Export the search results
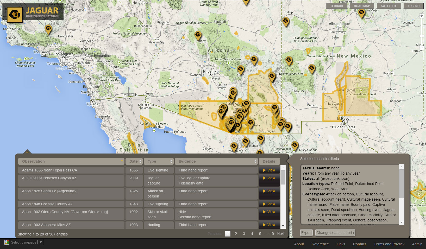The height and width of the screenshot is (249, 426). (x=306, y=233)
